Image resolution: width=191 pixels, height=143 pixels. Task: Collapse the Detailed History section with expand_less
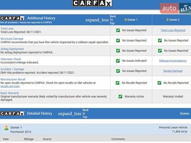(x=70, y=114)
